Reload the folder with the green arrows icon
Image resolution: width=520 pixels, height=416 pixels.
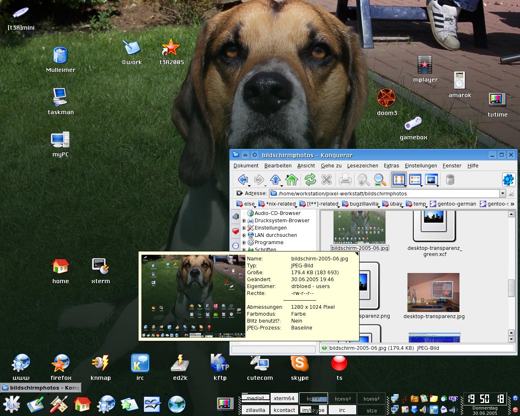pyautogui.click(x=310, y=180)
